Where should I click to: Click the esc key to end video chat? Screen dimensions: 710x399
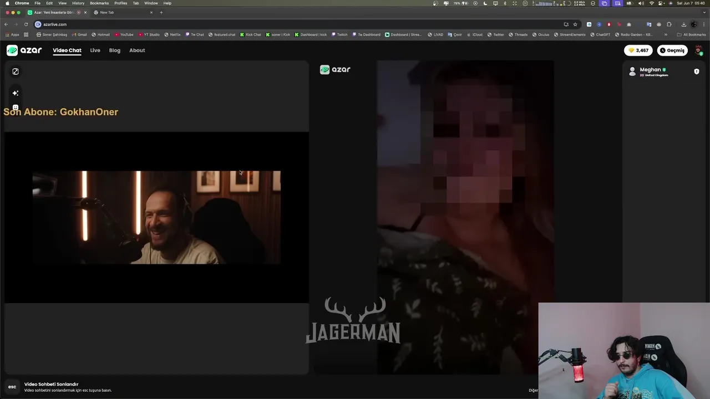coord(12,387)
